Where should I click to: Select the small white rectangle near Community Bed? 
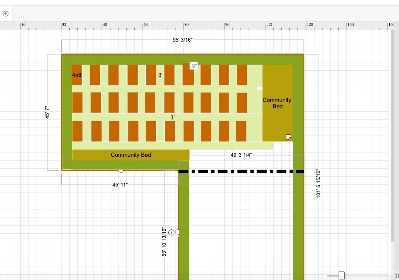pos(260,88)
